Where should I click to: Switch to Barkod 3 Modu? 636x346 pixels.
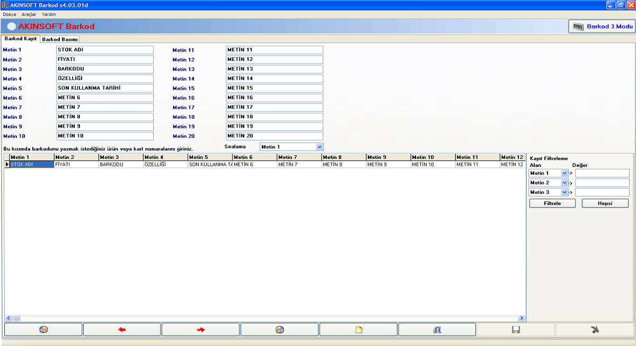pyautogui.click(x=602, y=26)
